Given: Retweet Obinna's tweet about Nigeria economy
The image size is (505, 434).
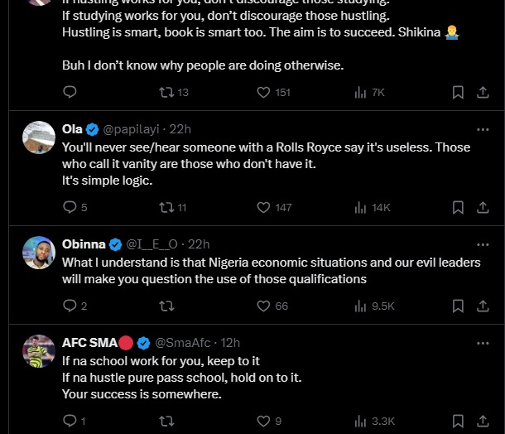Looking at the screenshot, I should pos(166,306).
